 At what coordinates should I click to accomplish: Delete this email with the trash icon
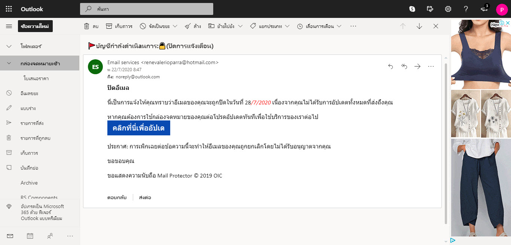click(91, 26)
